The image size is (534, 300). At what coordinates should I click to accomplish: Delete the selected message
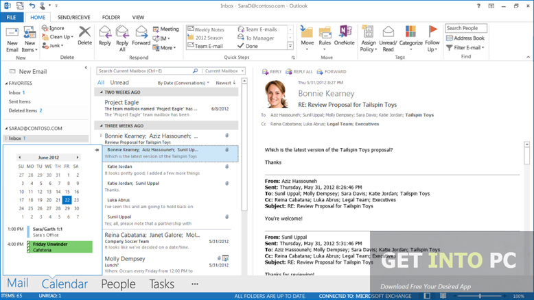click(84, 36)
